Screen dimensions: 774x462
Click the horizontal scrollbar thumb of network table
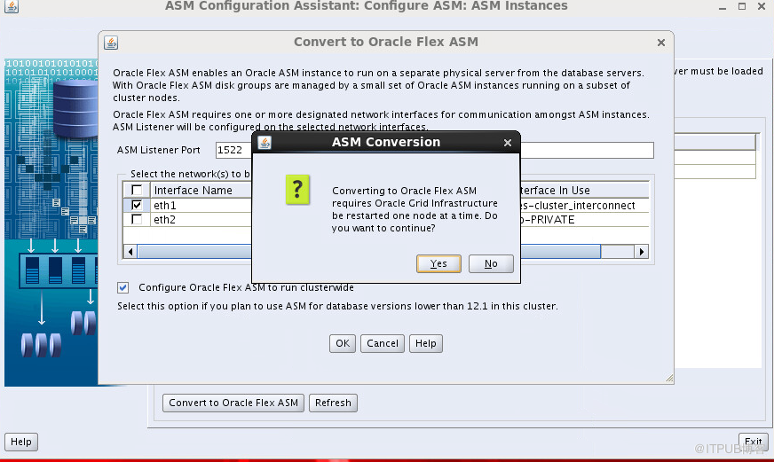pos(368,252)
